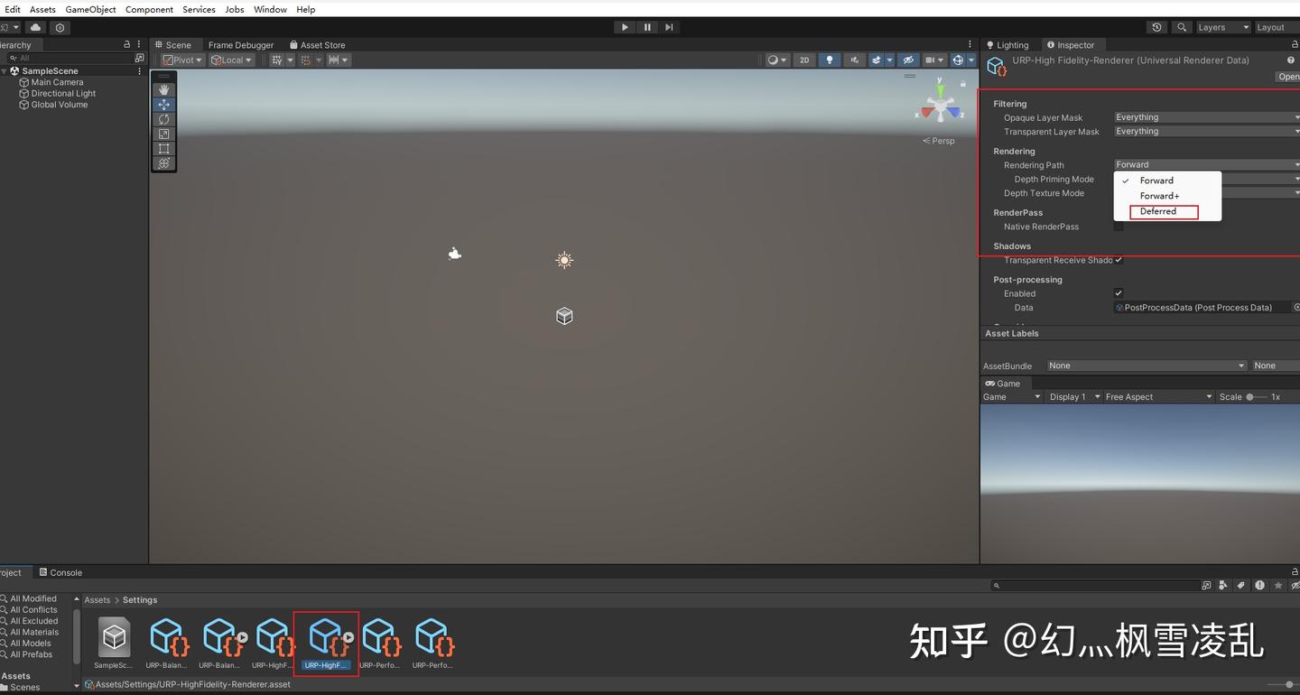Open the Inspector help icon
The width and height of the screenshot is (1300, 695).
point(1290,60)
